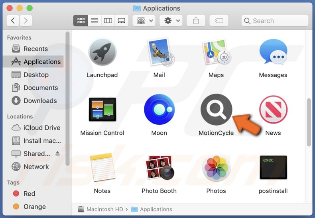
Task: Open the Launchpad app icon
Action: pos(102,52)
